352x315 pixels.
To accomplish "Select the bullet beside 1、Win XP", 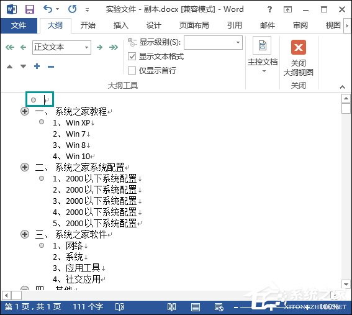I will (42, 122).
